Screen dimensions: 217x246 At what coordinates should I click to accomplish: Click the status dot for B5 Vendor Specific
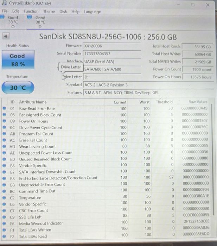[4, 165]
